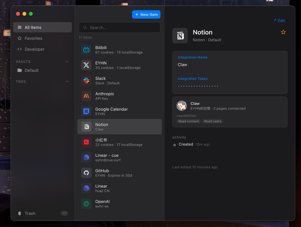Click the OpenAI logo icon
This screenshot has width=301, height=227.
click(x=86, y=204)
